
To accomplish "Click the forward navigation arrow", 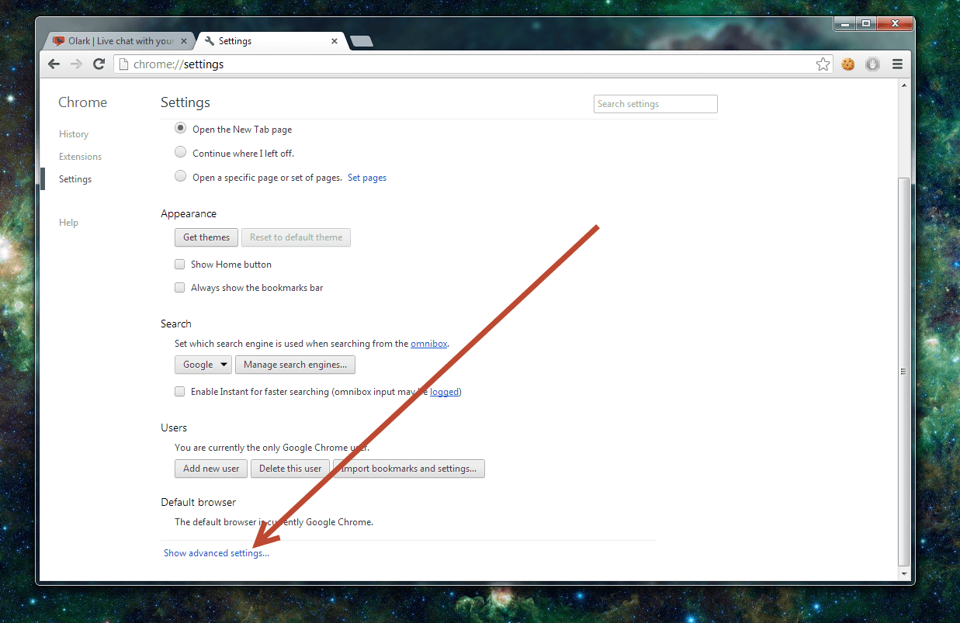I will point(76,64).
